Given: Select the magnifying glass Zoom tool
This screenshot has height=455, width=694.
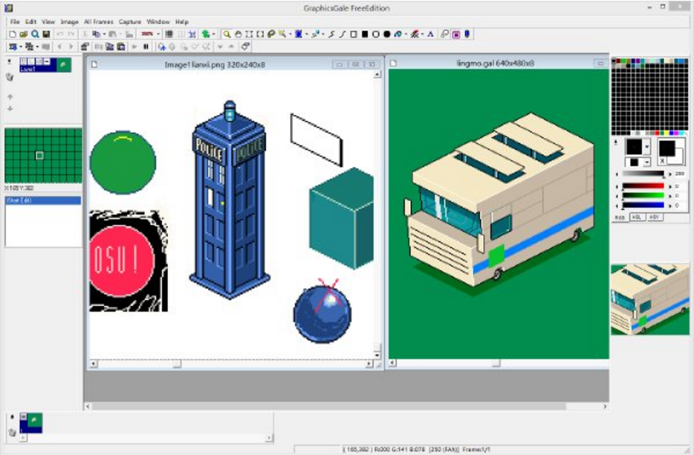Looking at the screenshot, I should 227,34.
